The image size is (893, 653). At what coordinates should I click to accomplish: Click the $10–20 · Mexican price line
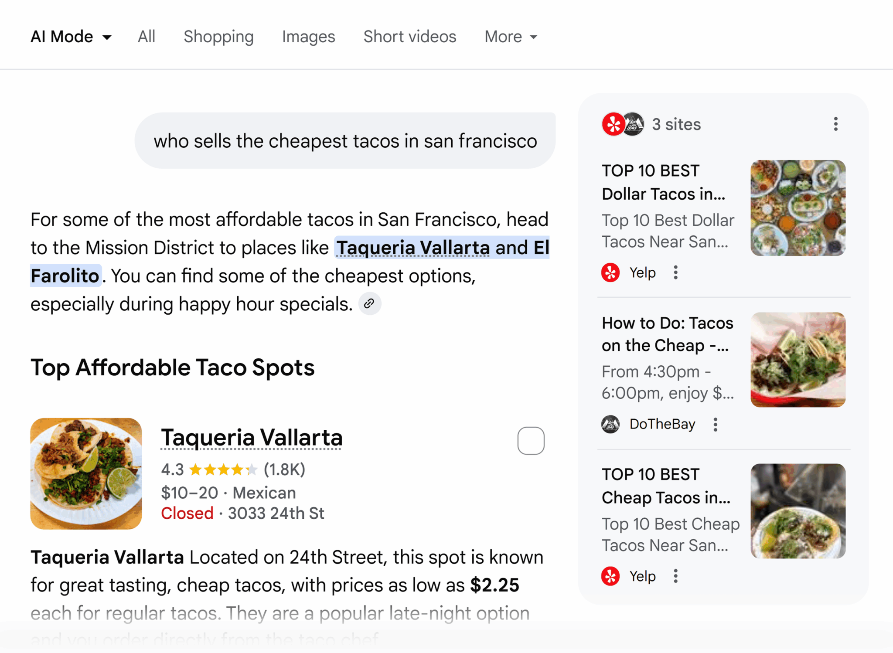(x=228, y=493)
